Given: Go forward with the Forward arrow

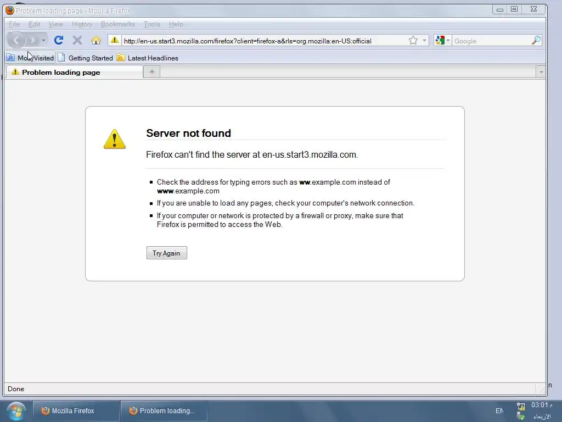Looking at the screenshot, I should 32,40.
